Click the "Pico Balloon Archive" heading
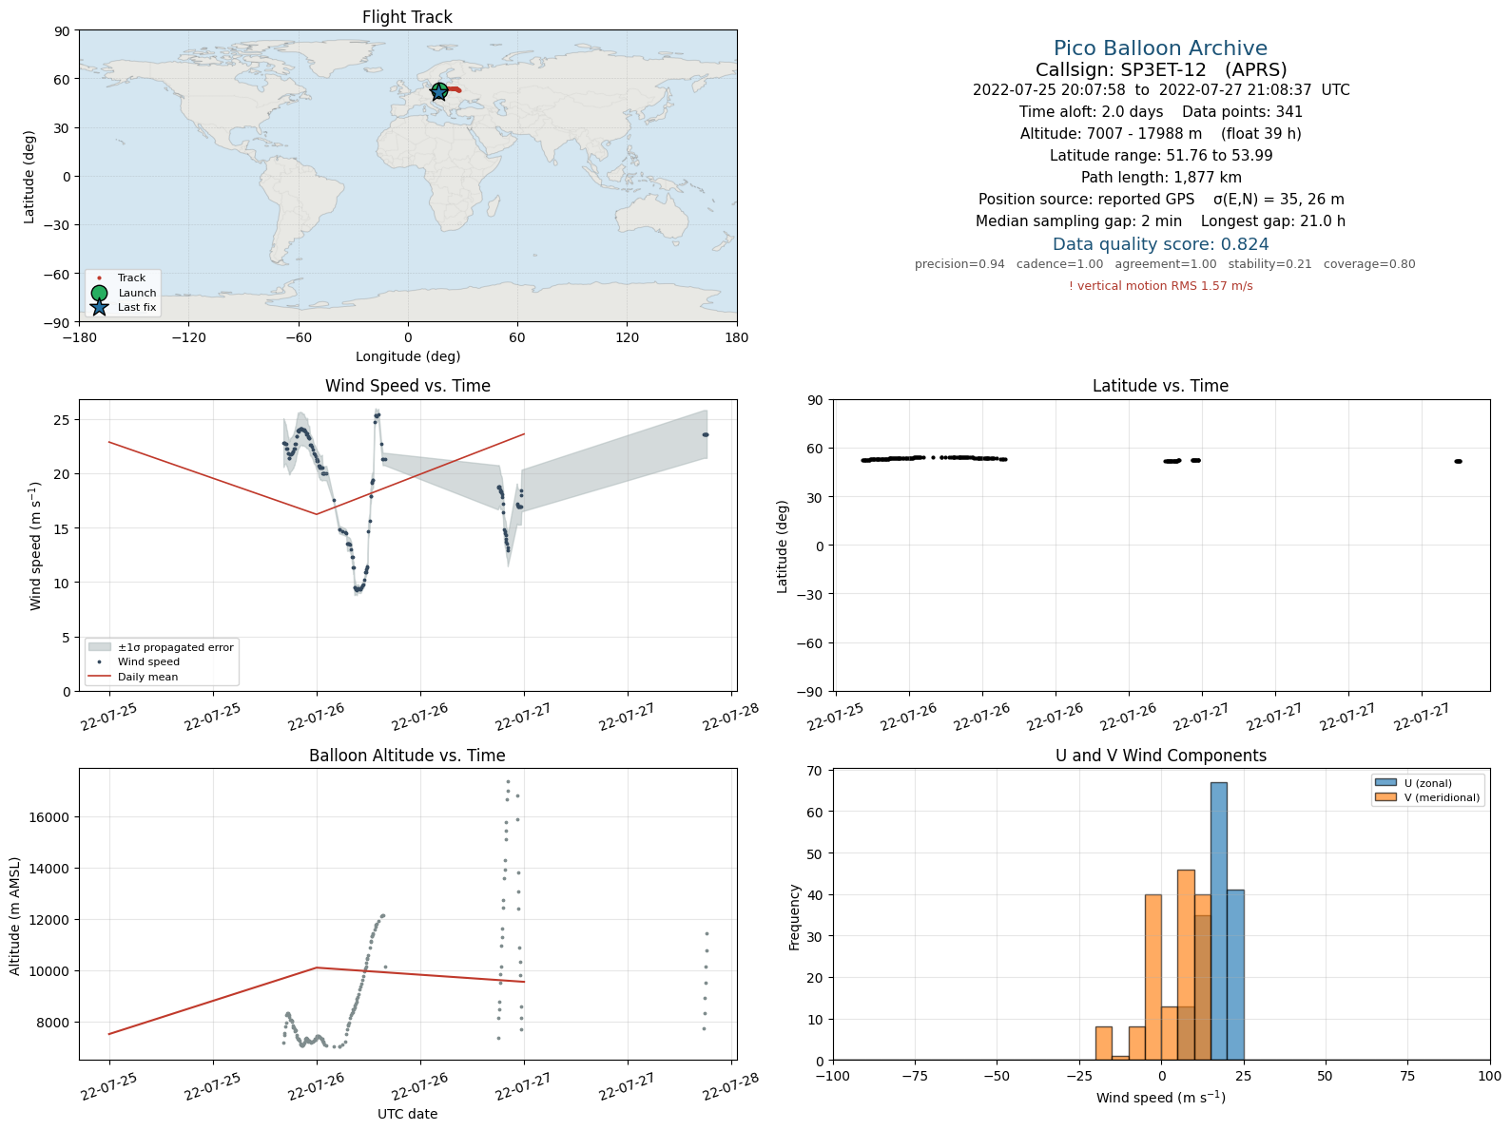 (x=1160, y=48)
